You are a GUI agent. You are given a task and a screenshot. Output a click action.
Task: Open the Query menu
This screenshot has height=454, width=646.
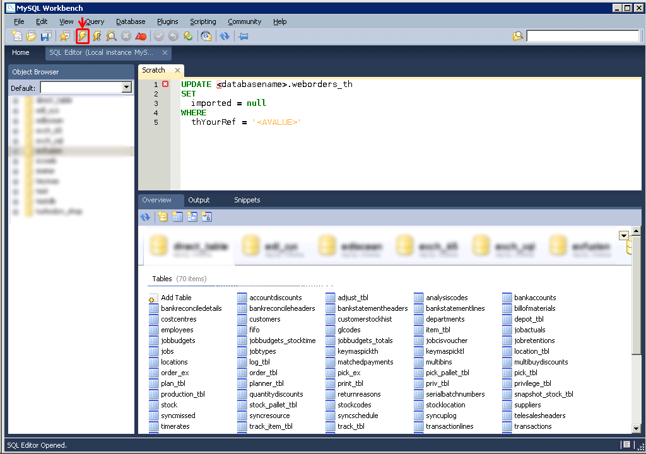coord(94,21)
